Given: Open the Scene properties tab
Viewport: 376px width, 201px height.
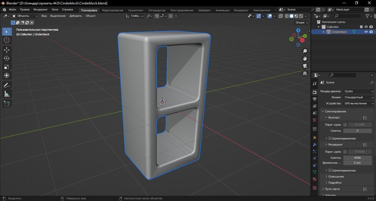Looking at the screenshot, I should coord(315,113).
